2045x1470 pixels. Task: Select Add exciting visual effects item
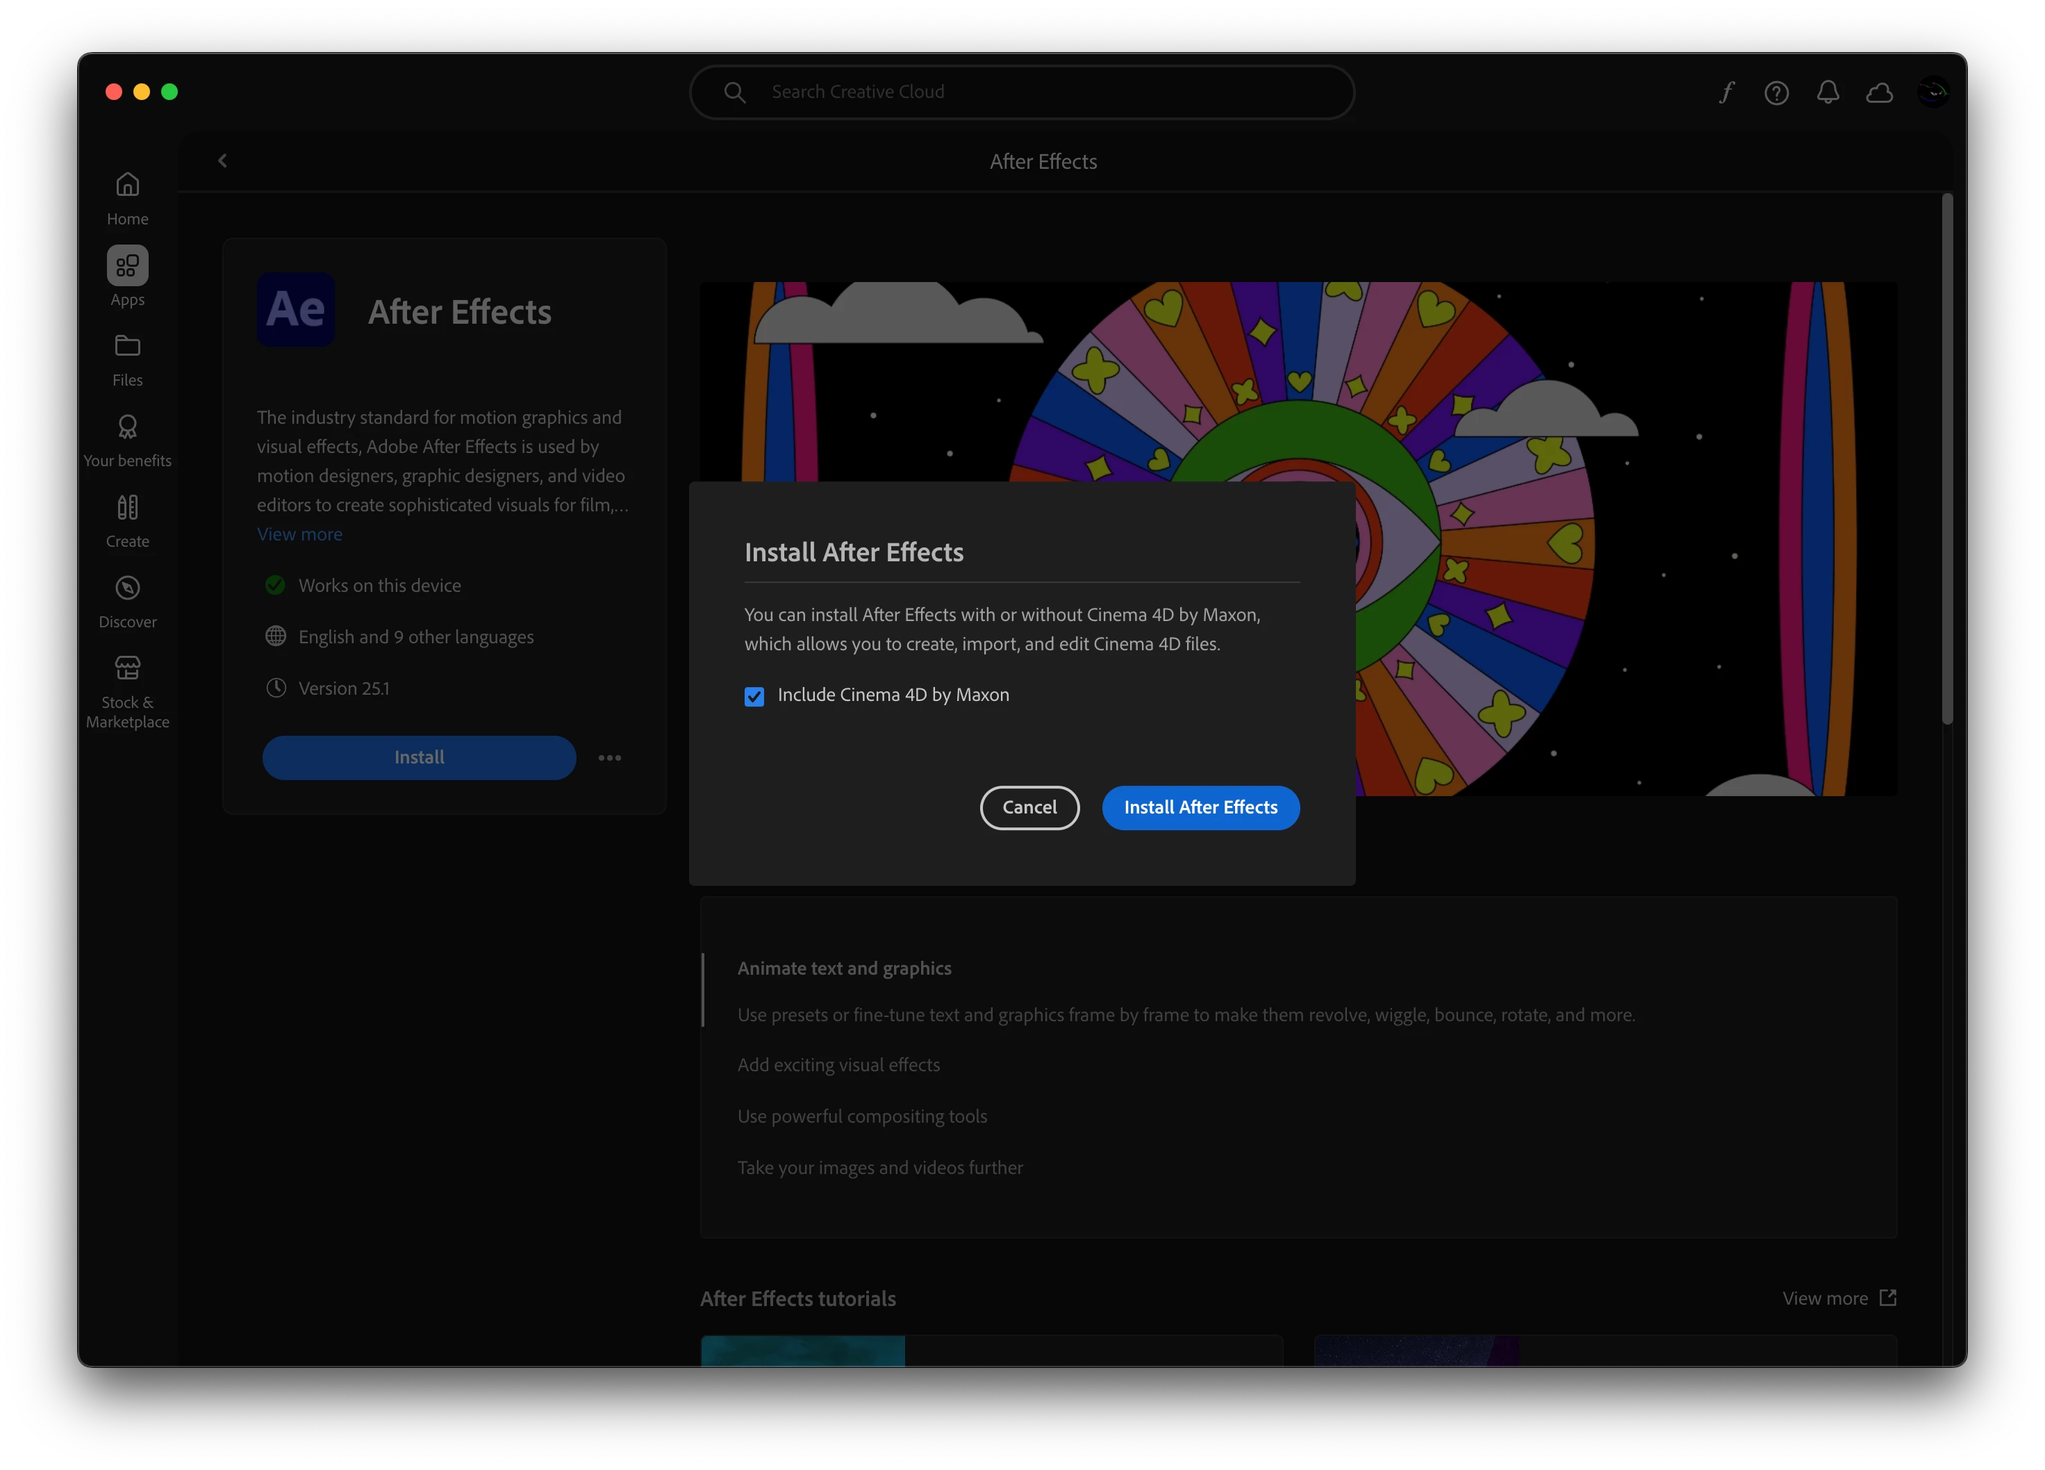pyautogui.click(x=838, y=1065)
